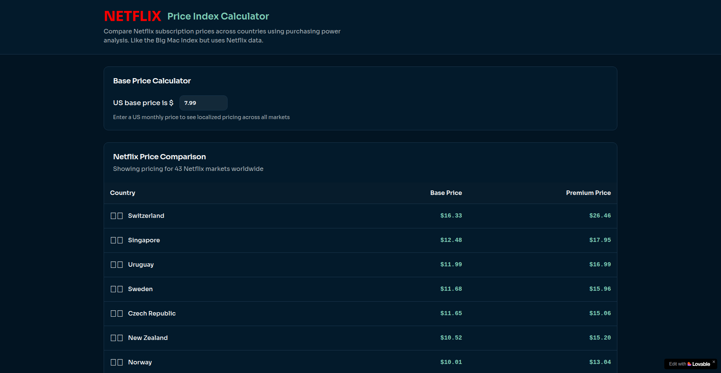The width and height of the screenshot is (721, 373).
Task: Click Switzerland premium price $26.46
Action: [x=600, y=216]
